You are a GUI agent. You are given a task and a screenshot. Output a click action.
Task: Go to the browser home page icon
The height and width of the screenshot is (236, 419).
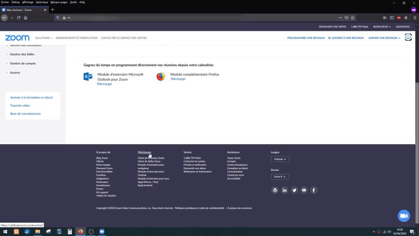coord(26,18)
